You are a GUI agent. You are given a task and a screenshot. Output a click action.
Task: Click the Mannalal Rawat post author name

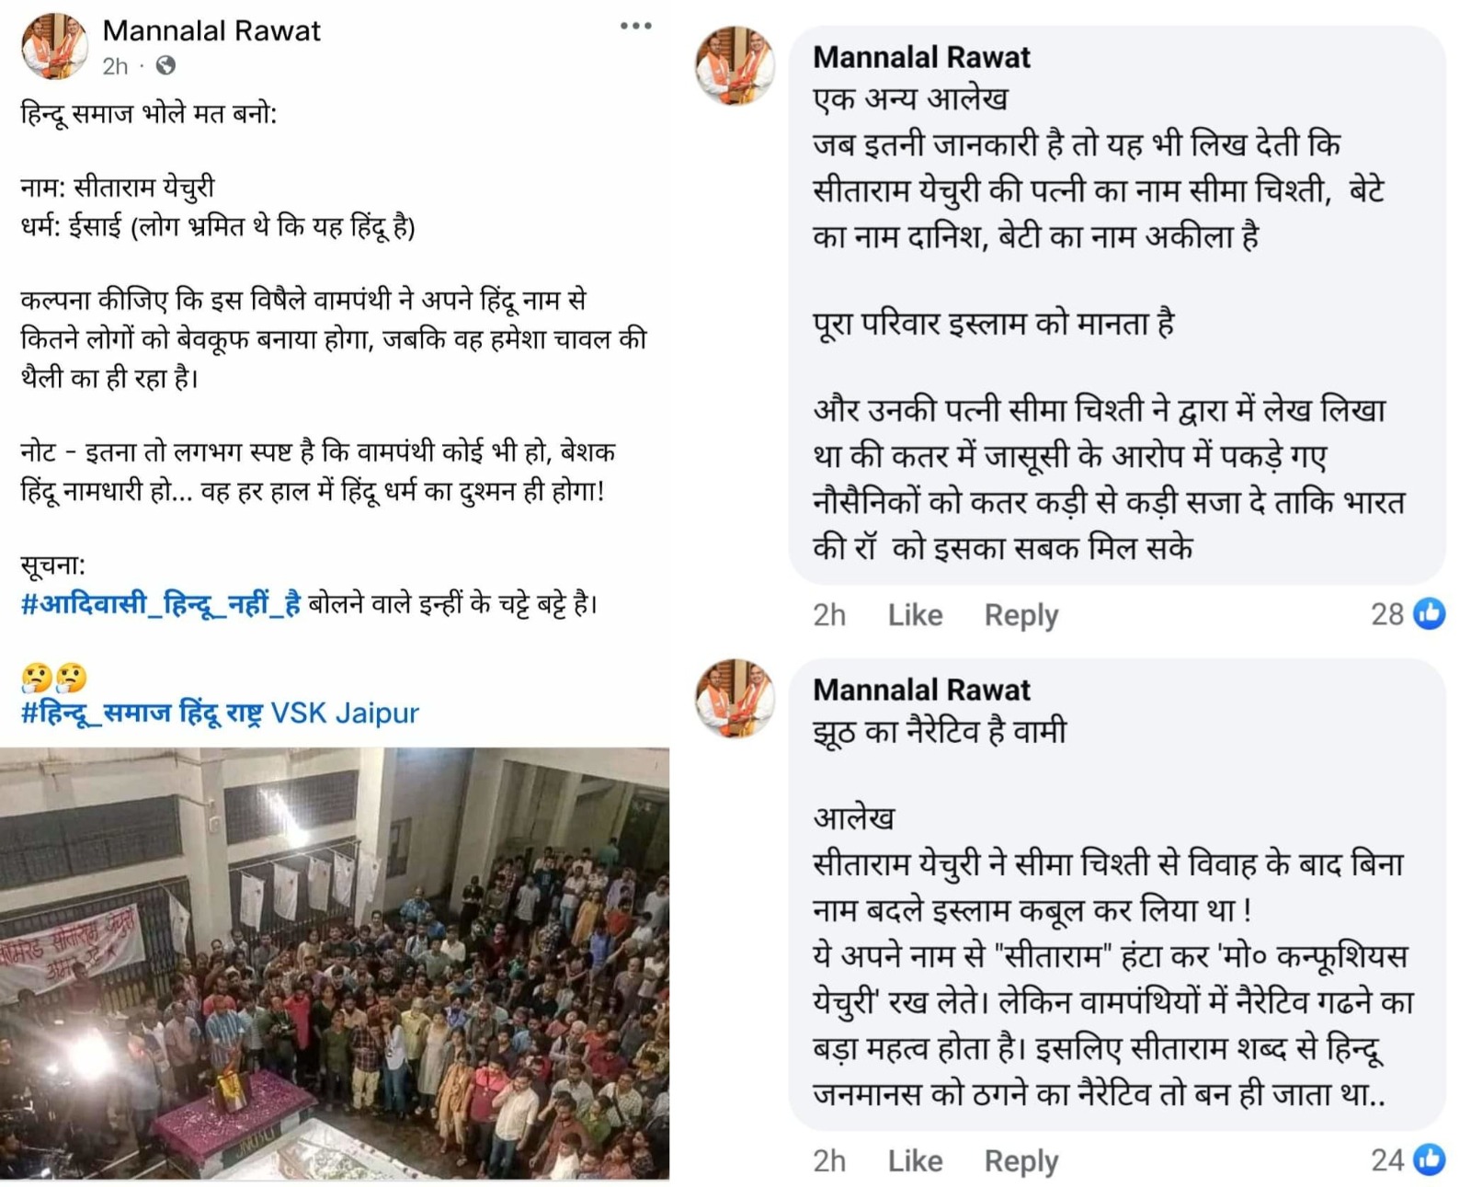tap(211, 30)
